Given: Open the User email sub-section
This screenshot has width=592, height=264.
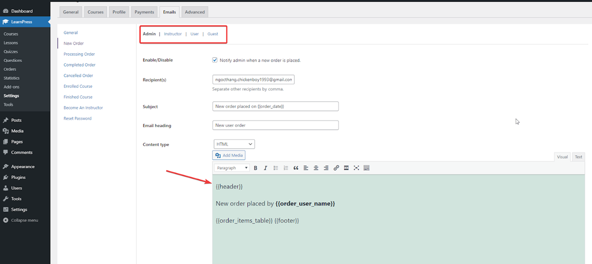Looking at the screenshot, I should [x=195, y=34].
